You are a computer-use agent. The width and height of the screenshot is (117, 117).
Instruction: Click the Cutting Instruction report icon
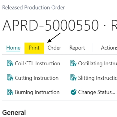10,78
